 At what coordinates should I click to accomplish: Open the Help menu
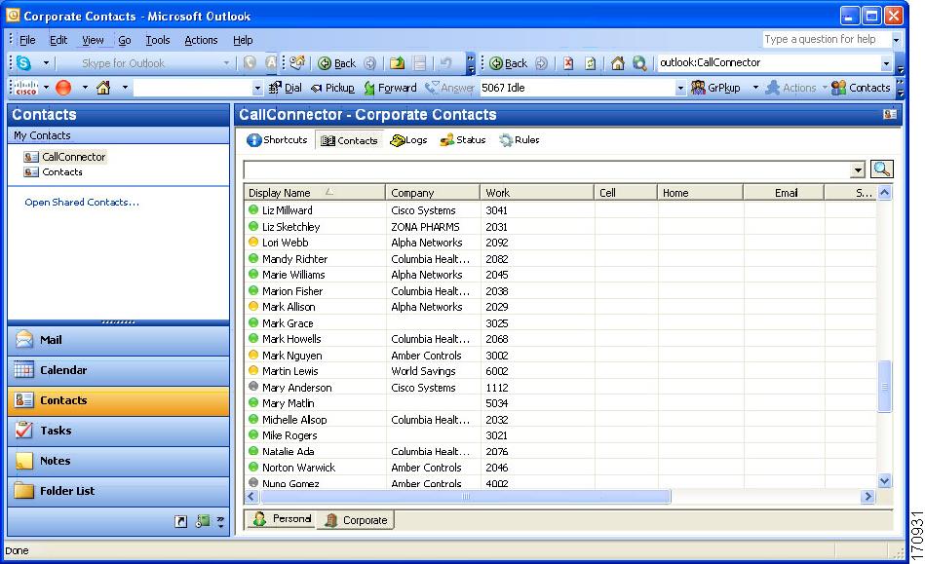[243, 40]
